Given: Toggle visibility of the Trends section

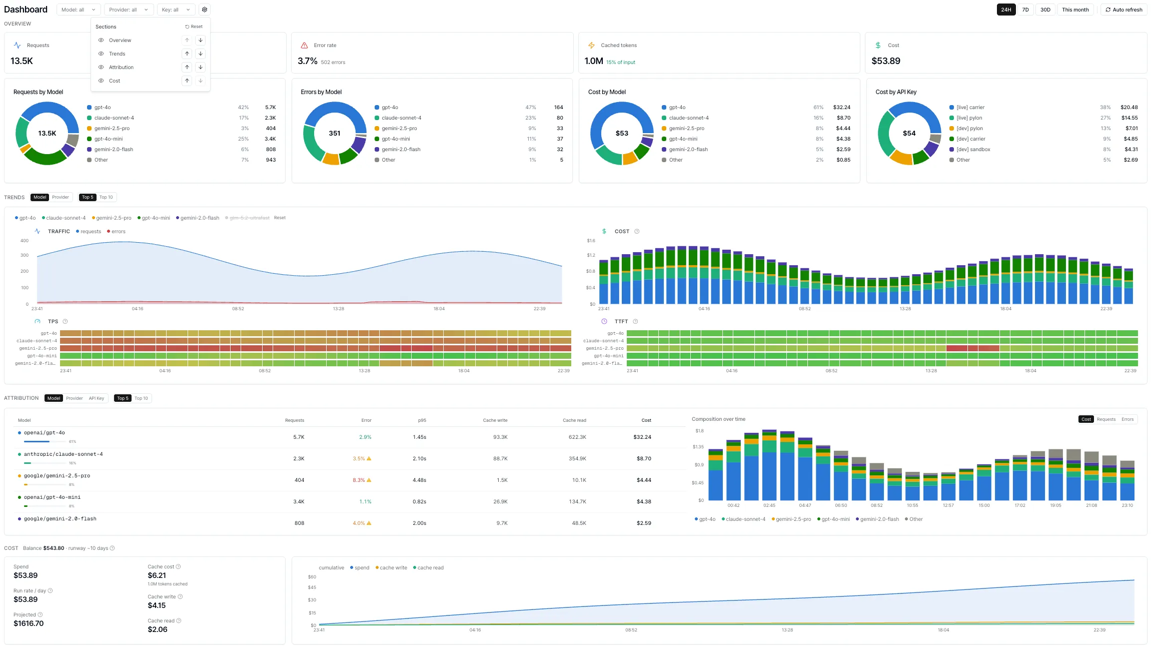Looking at the screenshot, I should (x=101, y=54).
